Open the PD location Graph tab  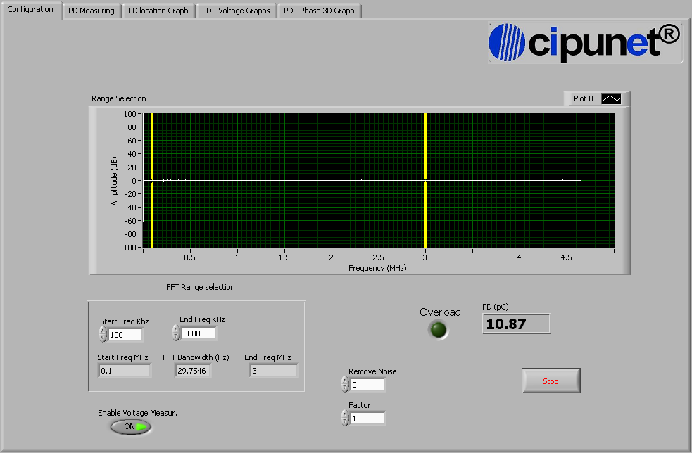158,11
